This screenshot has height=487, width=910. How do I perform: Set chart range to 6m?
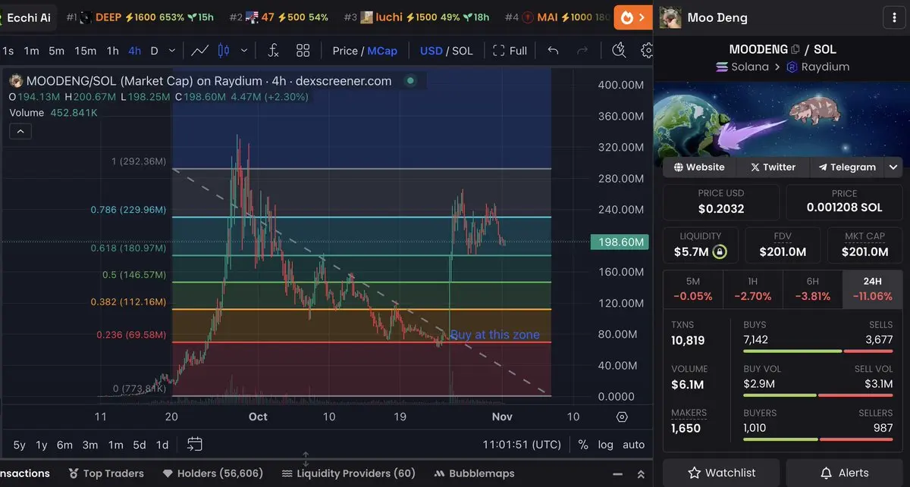(64, 445)
